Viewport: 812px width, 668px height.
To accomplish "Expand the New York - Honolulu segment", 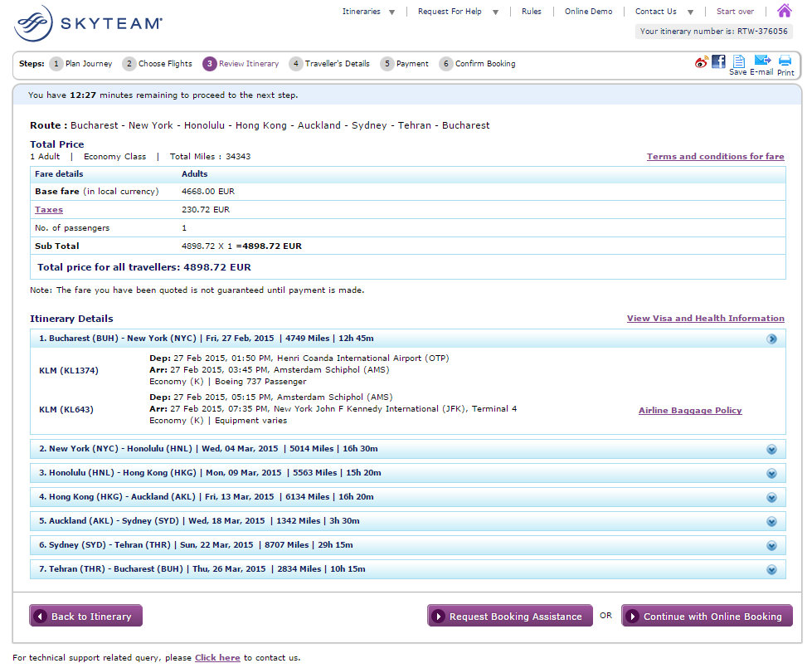I will 771,449.
